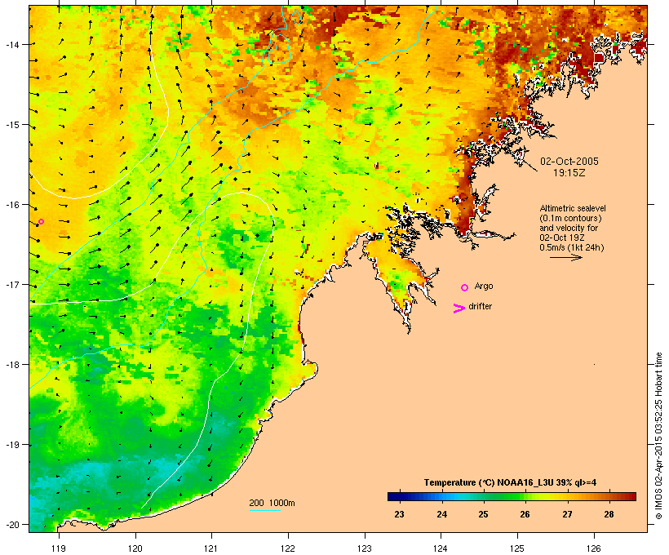Click the 0.5m/s velocity scale arrow
The width and height of the screenshot is (669, 555).
[566, 257]
